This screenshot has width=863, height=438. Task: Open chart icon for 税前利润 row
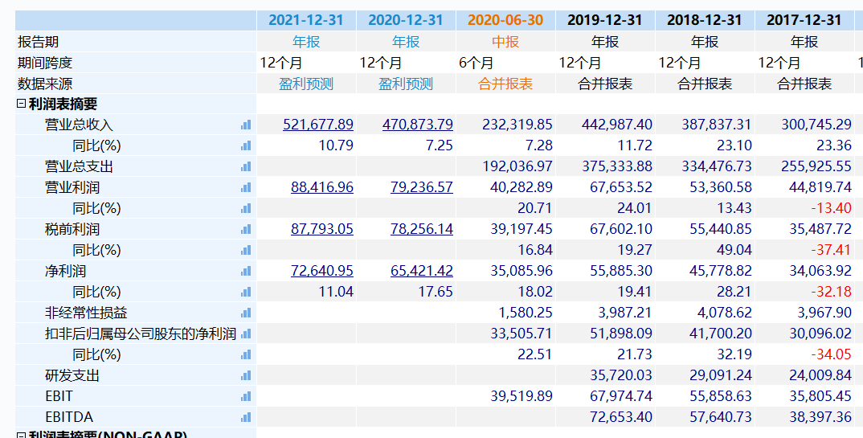246,230
